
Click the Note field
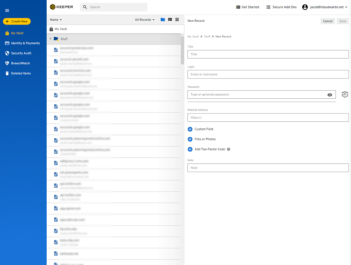(x=268, y=168)
